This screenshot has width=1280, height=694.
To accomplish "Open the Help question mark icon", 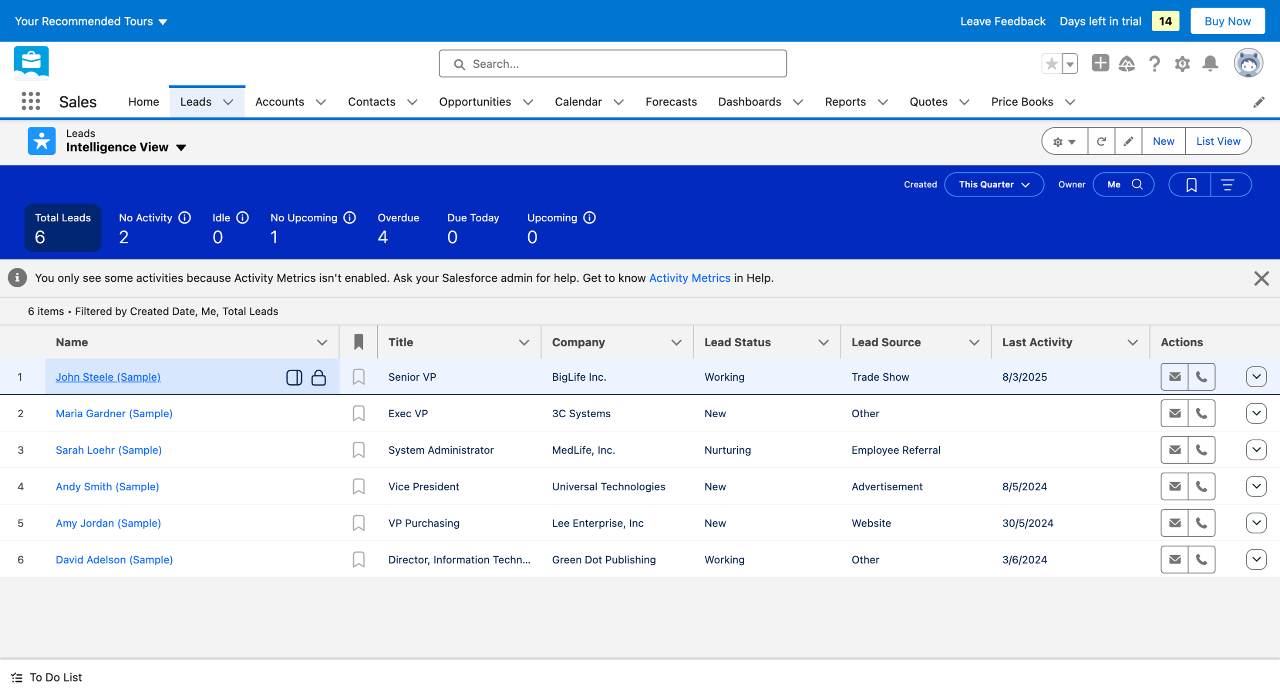I will click(x=1154, y=63).
